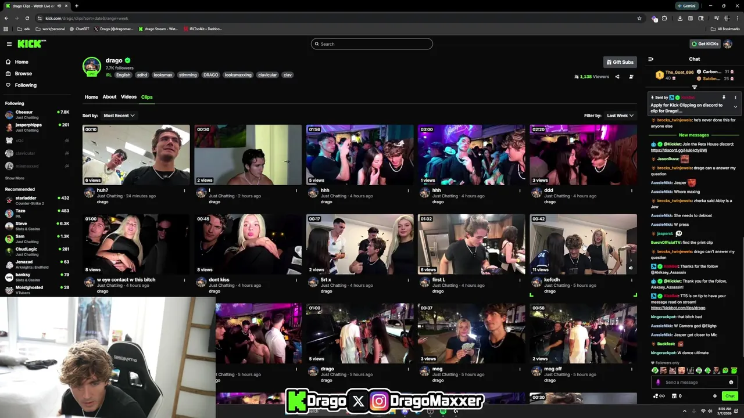Open the 'ddd' clip thumbnail
This screenshot has height=418, width=744.
pyautogui.click(x=583, y=155)
